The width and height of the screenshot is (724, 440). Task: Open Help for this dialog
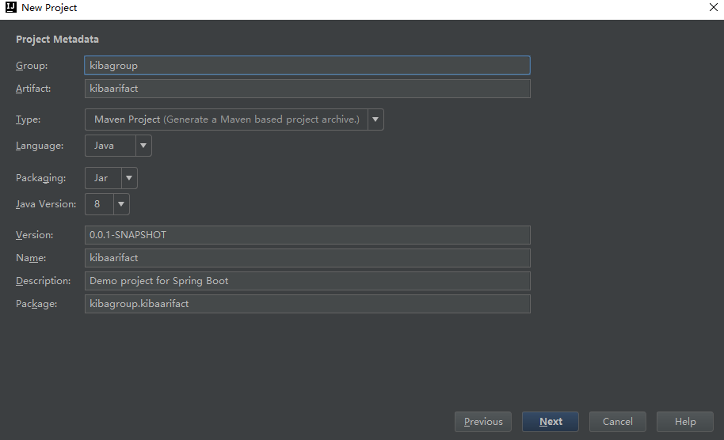coord(685,422)
